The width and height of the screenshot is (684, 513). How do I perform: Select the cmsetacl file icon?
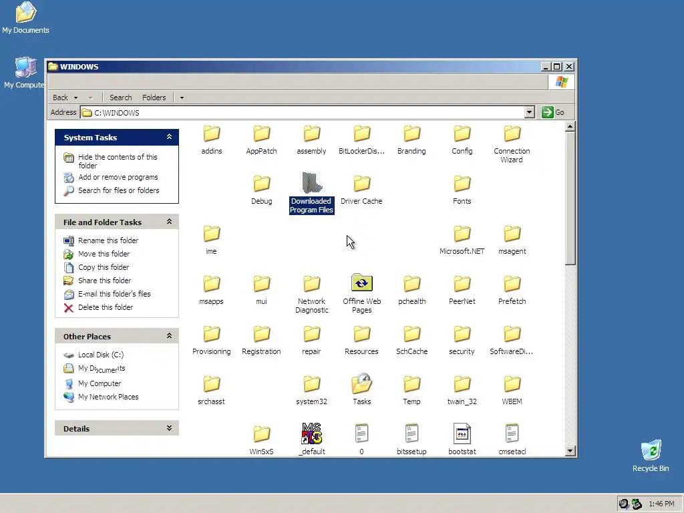click(512, 434)
